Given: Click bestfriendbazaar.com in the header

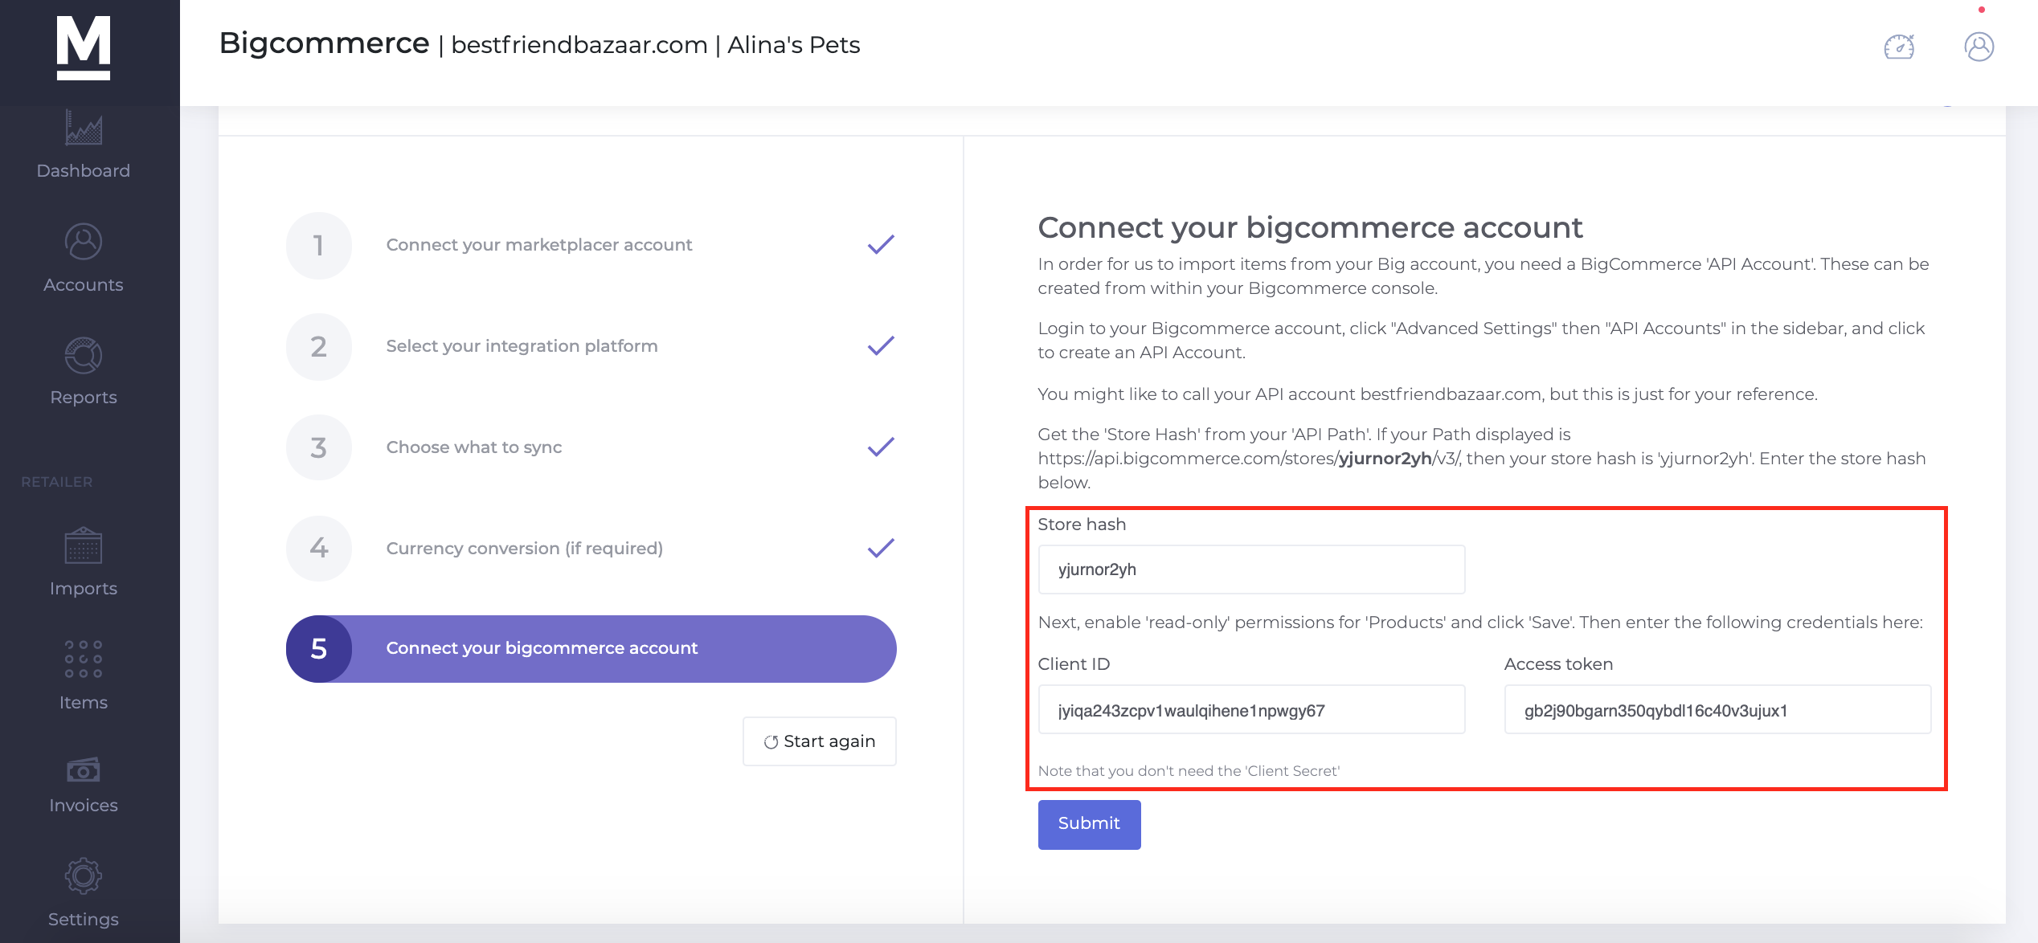Looking at the screenshot, I should [x=579, y=45].
